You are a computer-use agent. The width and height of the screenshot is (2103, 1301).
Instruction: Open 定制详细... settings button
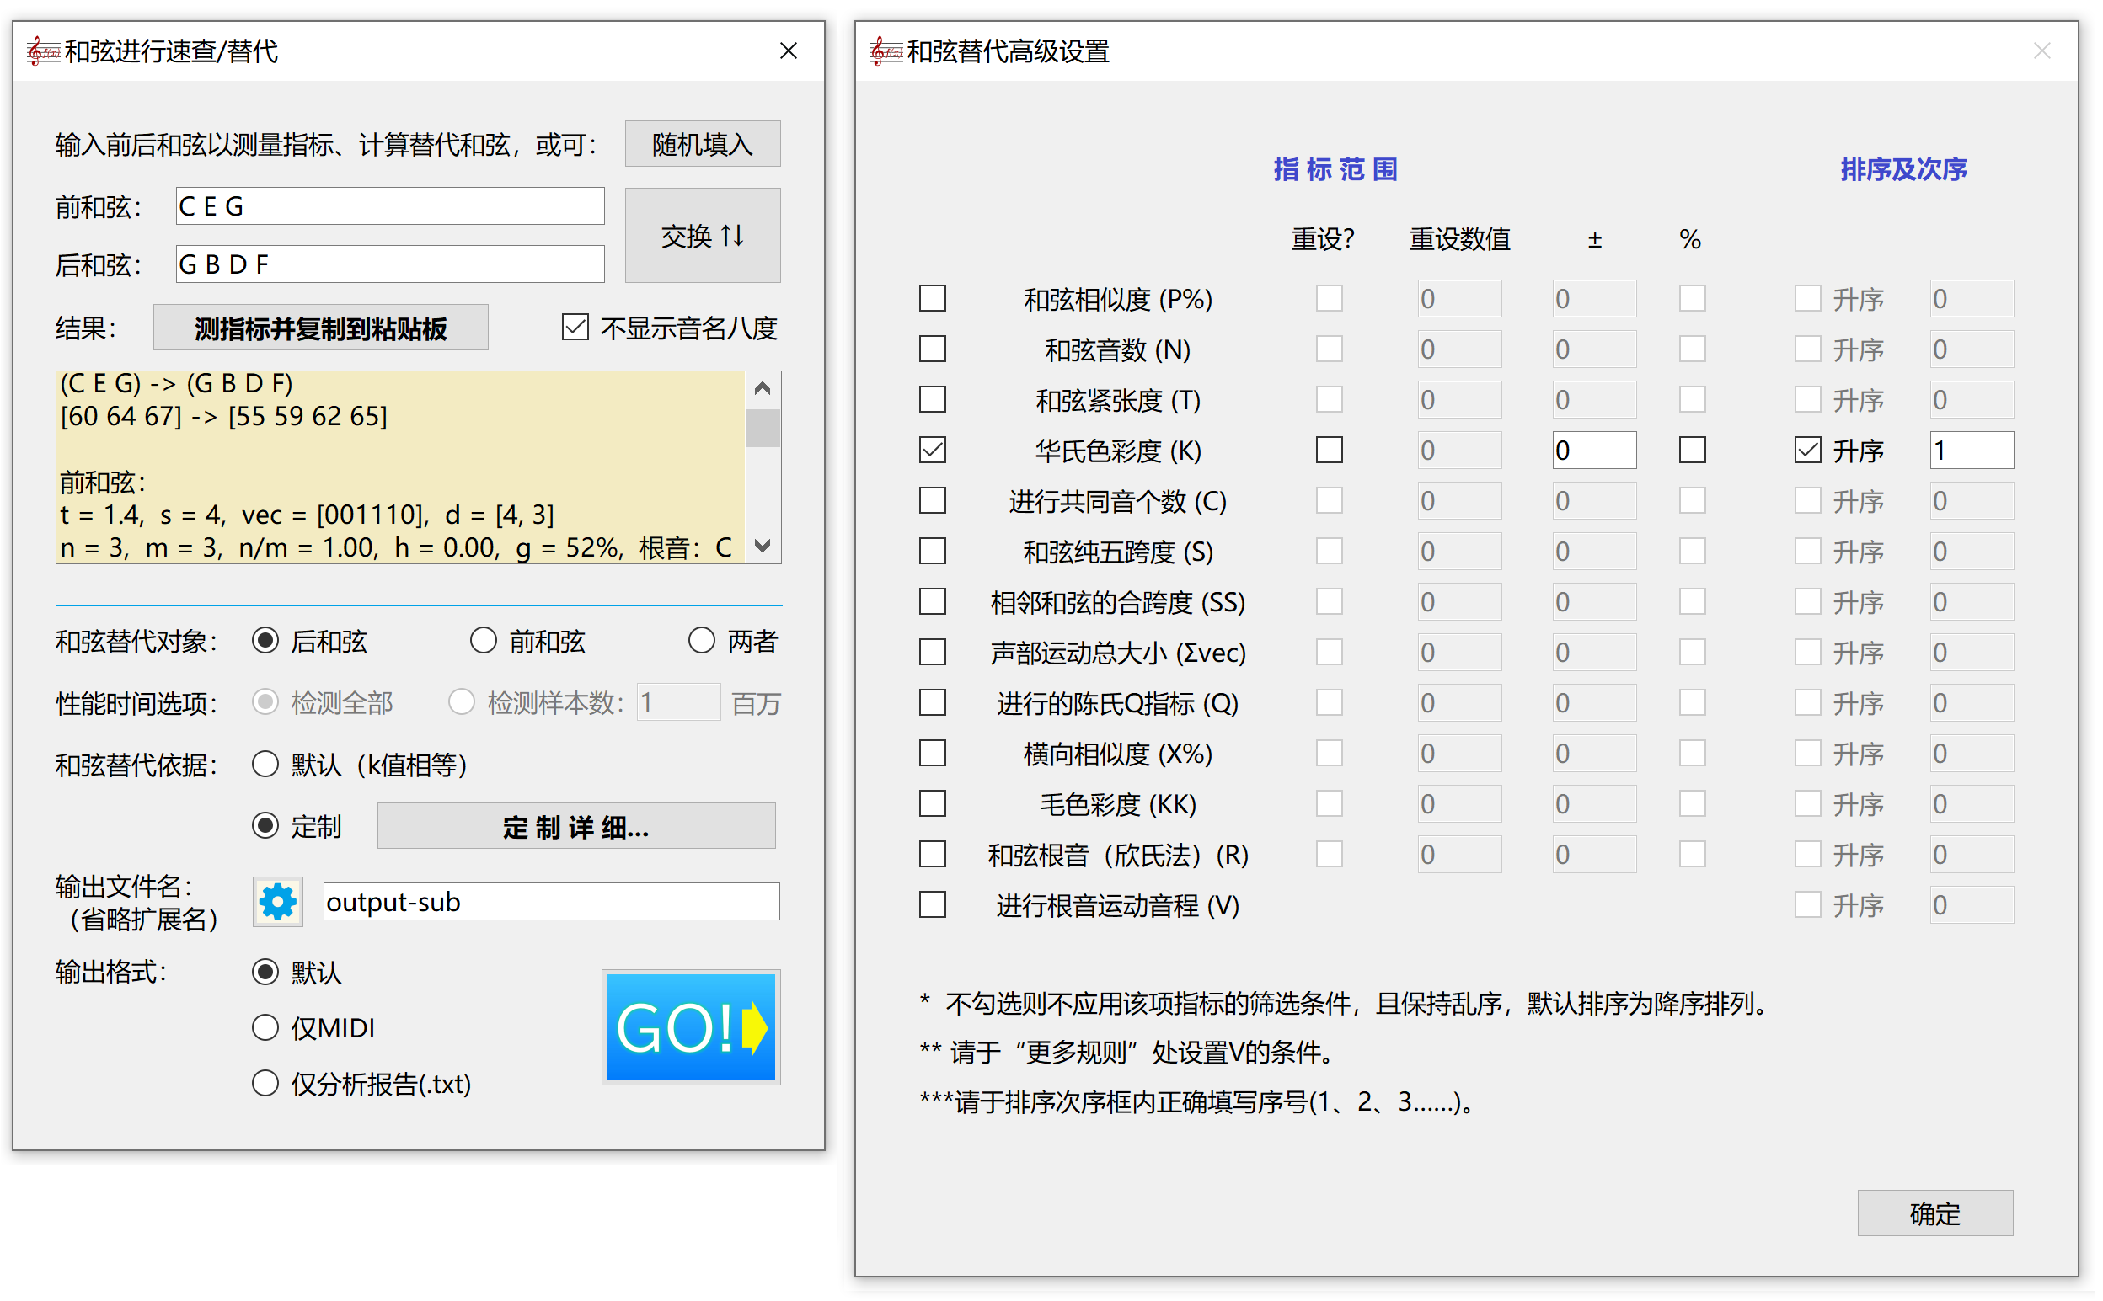coord(576,827)
